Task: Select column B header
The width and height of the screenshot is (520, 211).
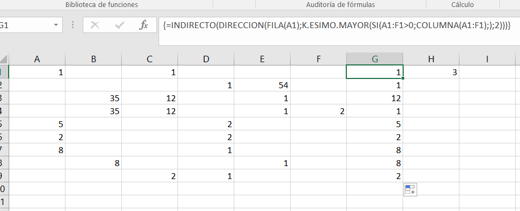Action: point(94,59)
